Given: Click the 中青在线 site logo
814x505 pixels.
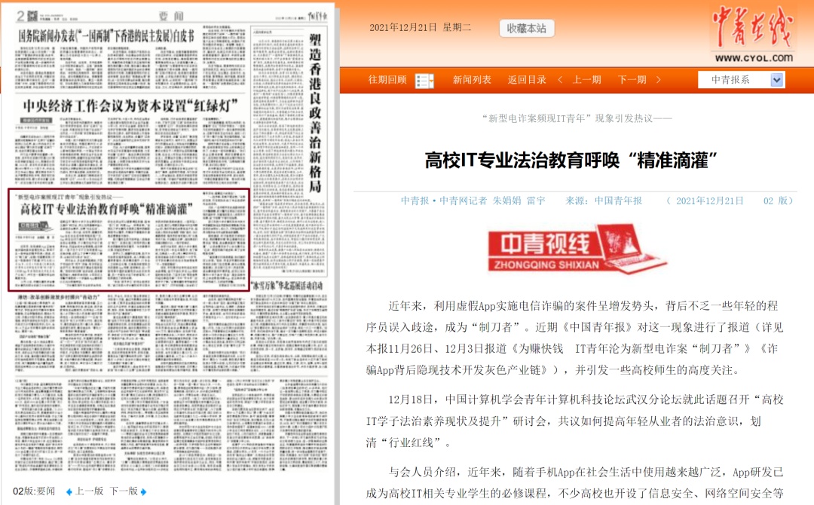Looking at the screenshot, I should [752, 36].
